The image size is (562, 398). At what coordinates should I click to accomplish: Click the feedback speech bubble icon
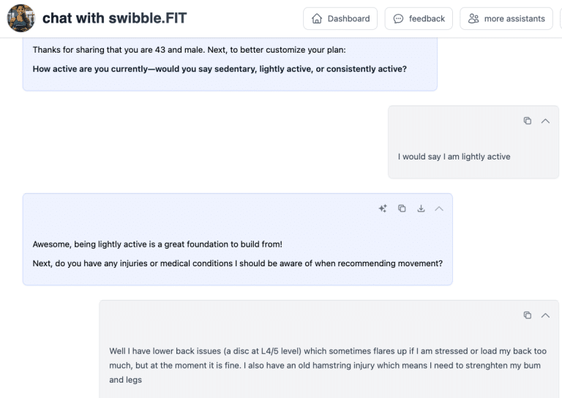point(398,18)
